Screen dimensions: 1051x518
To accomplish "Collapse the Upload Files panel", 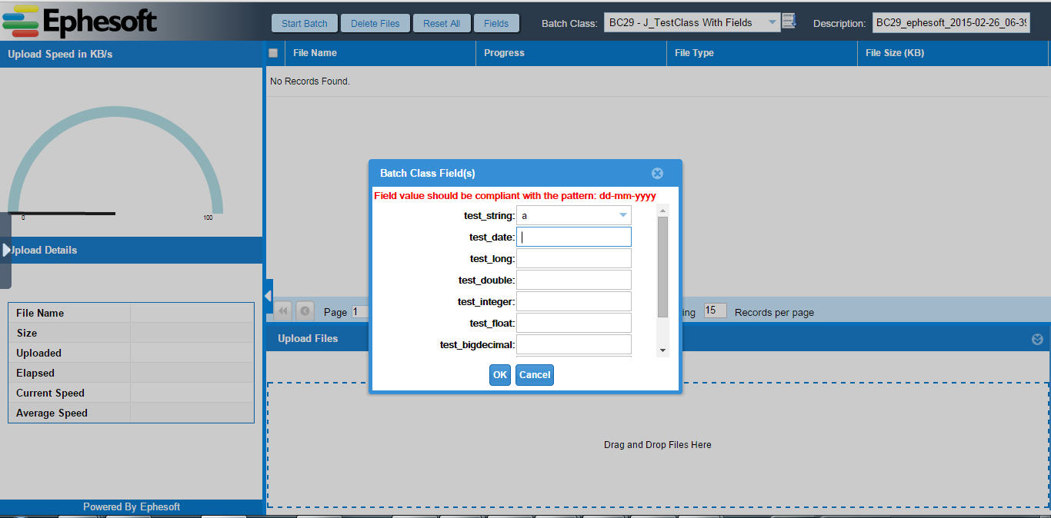I will coord(1037,339).
